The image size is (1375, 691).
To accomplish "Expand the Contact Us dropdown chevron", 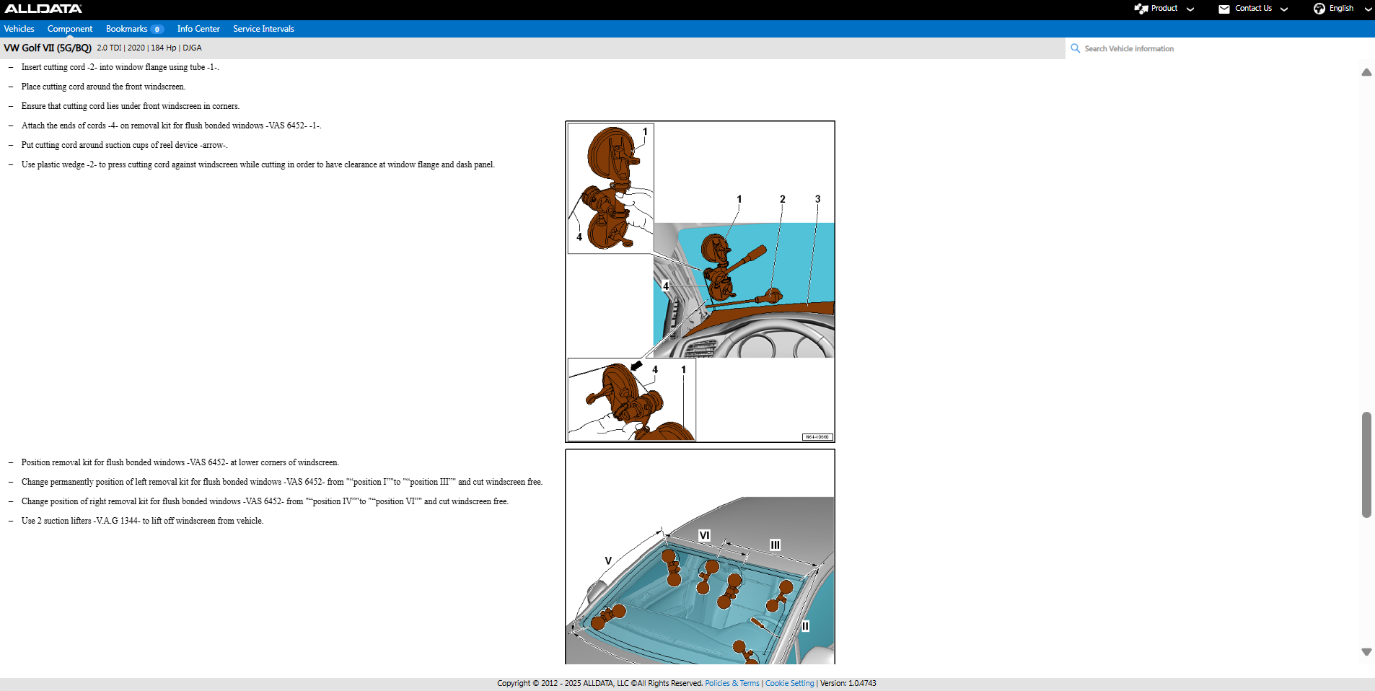I will point(1284,9).
